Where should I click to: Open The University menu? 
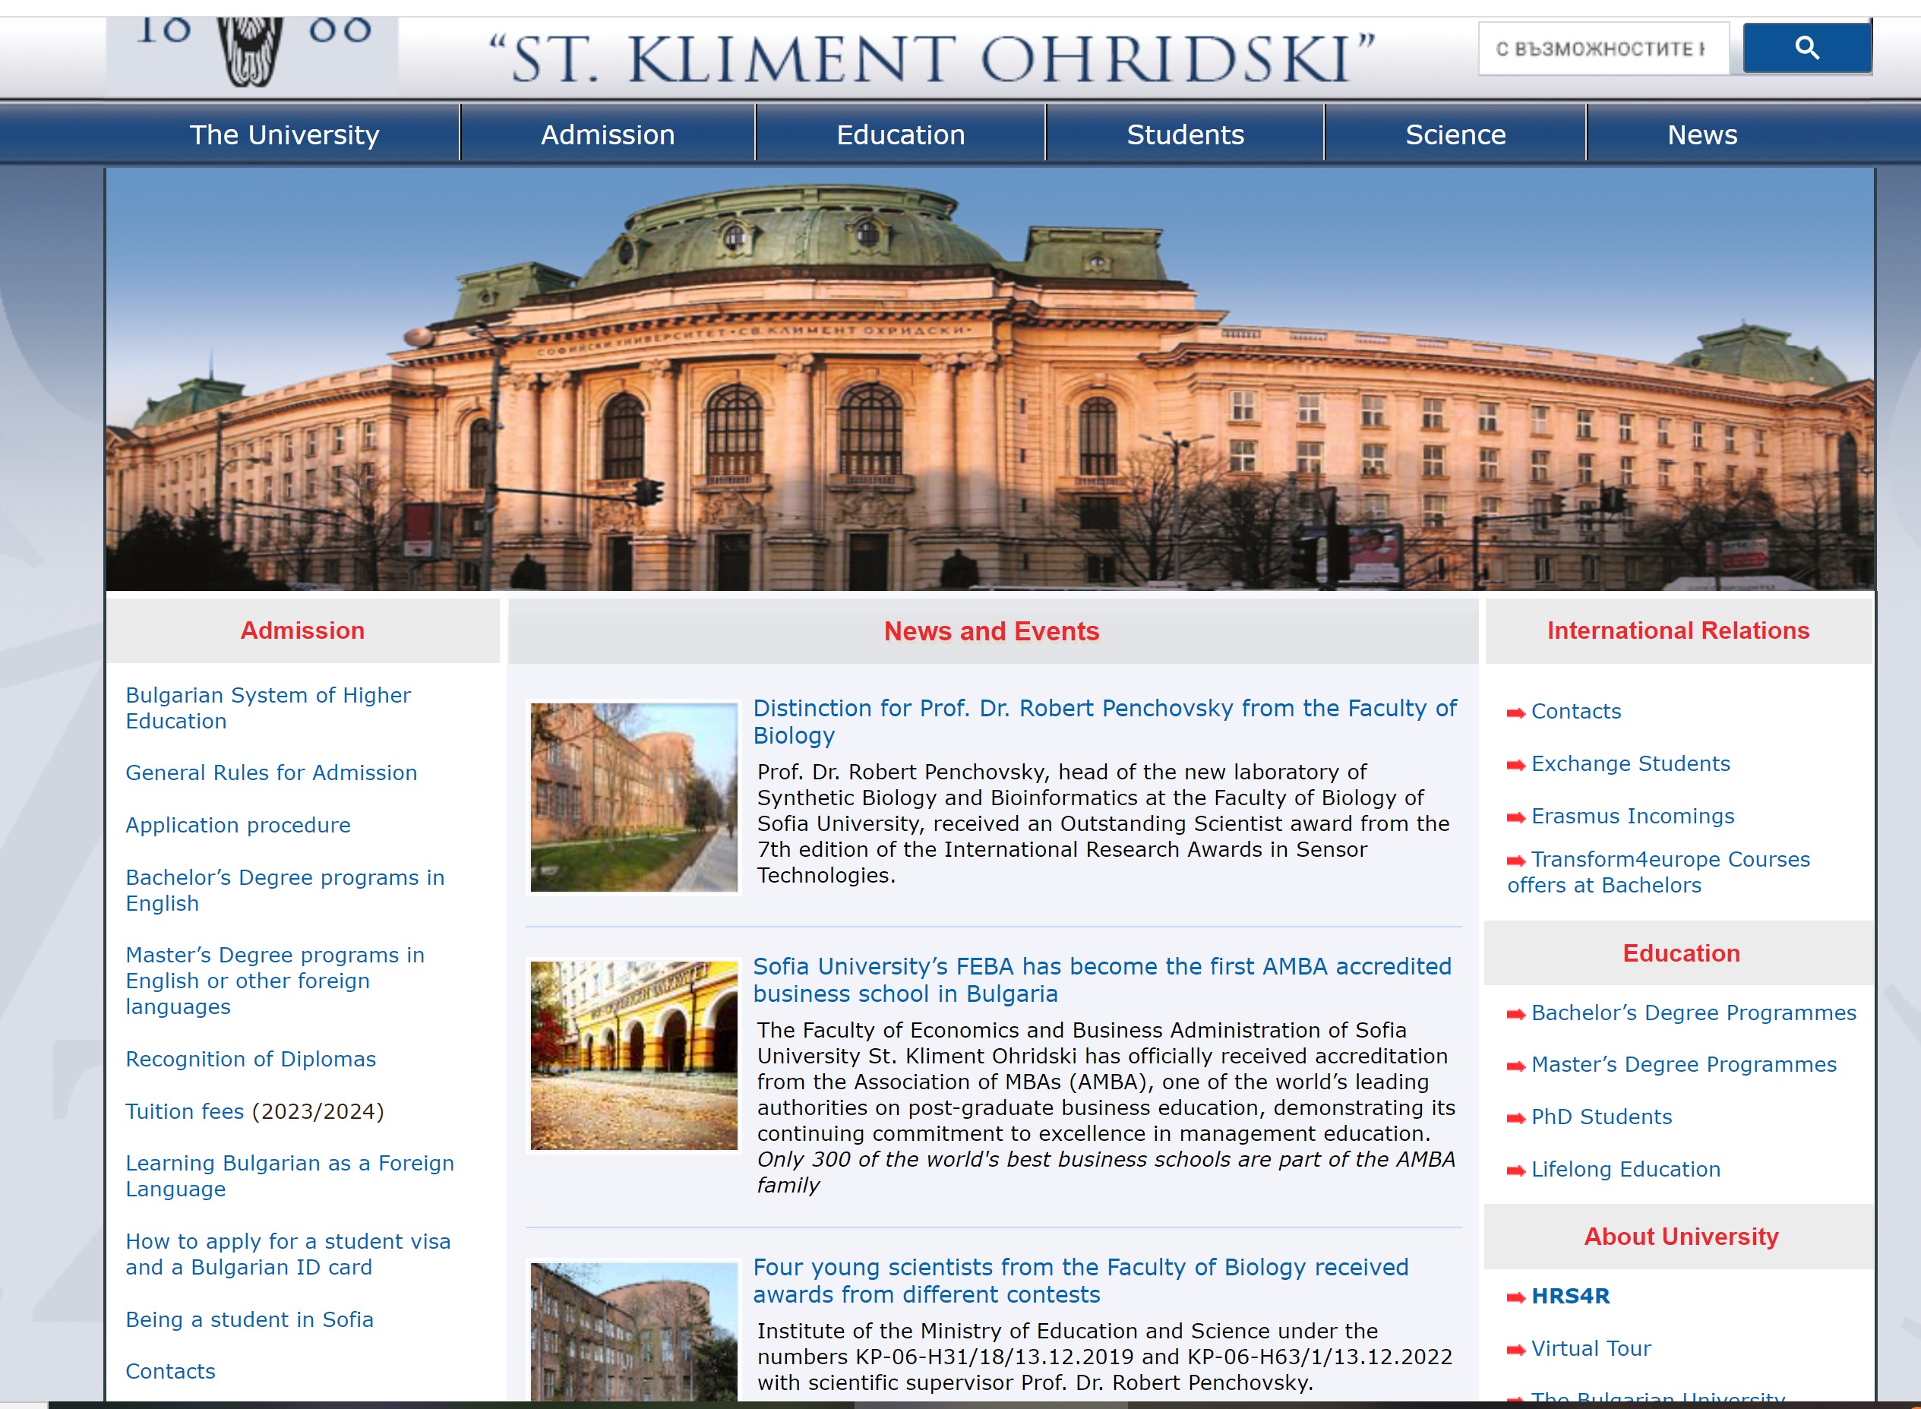284,134
